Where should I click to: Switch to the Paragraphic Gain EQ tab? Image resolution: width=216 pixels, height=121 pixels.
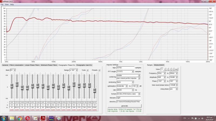[84, 65]
